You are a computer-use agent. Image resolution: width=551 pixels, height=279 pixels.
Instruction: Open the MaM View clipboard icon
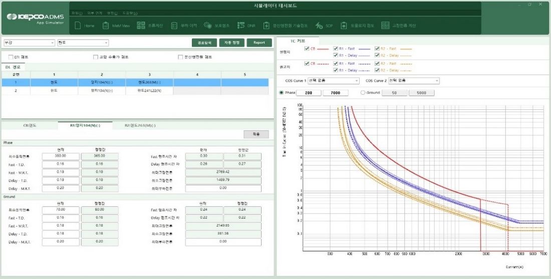[x=105, y=26]
